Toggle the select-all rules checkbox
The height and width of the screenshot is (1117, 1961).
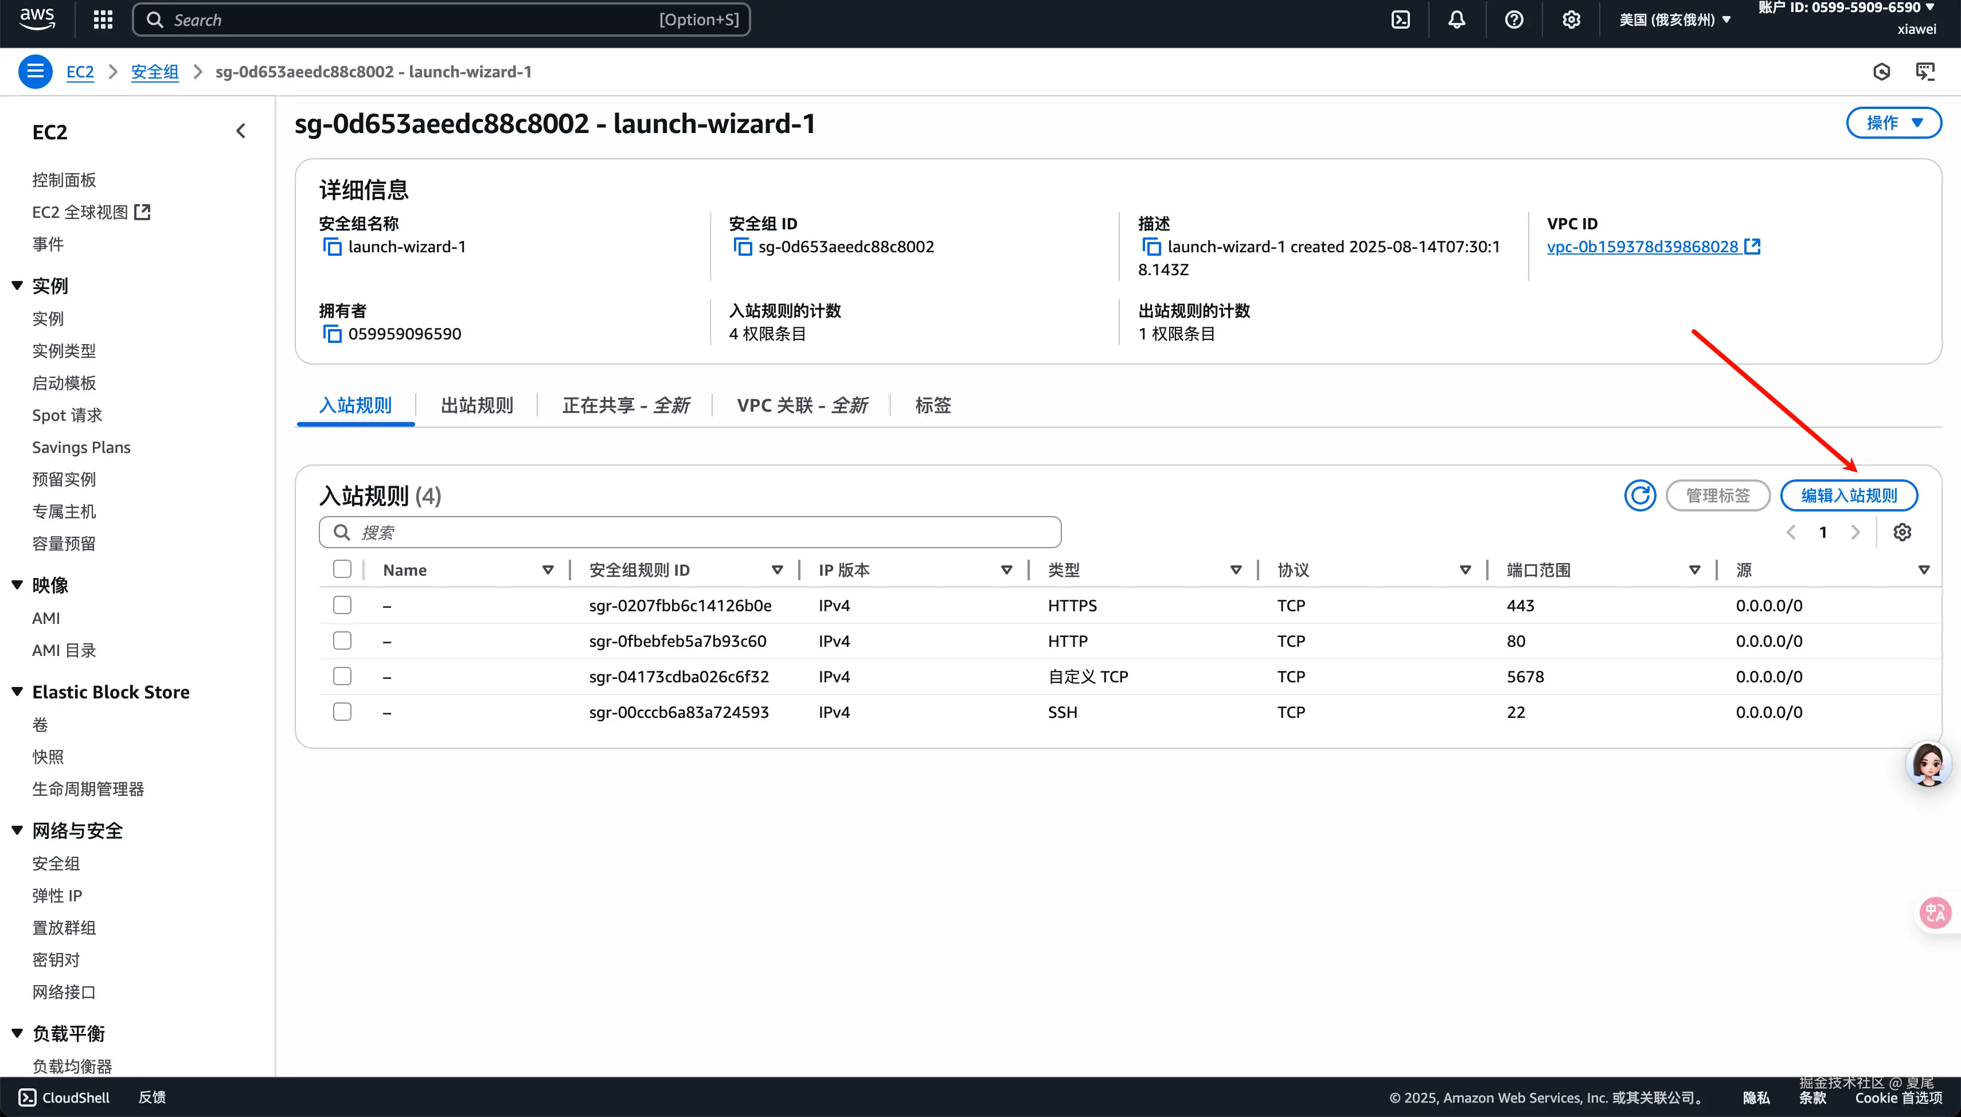point(342,569)
